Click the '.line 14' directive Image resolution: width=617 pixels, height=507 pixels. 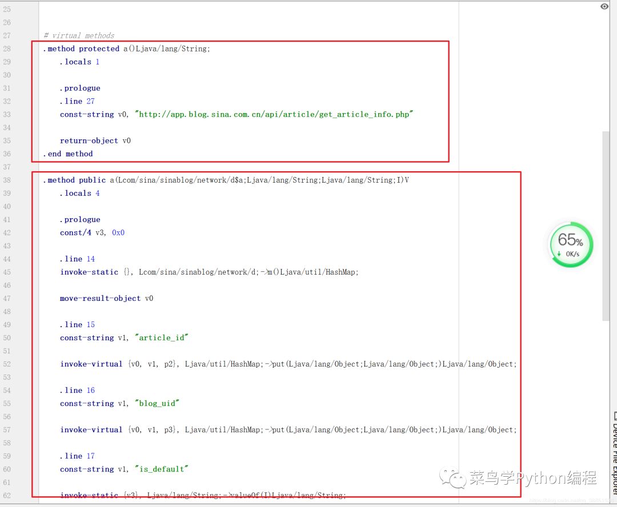(77, 259)
